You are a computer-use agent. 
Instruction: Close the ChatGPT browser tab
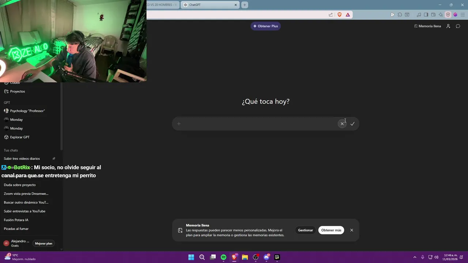(x=236, y=5)
